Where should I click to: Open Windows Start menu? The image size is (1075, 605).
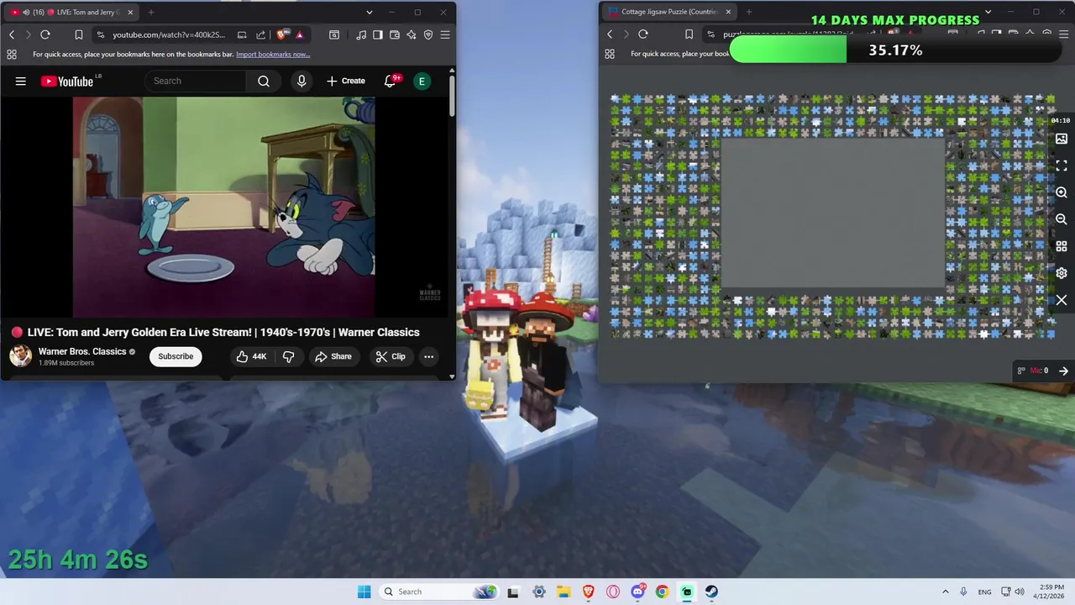coord(364,592)
